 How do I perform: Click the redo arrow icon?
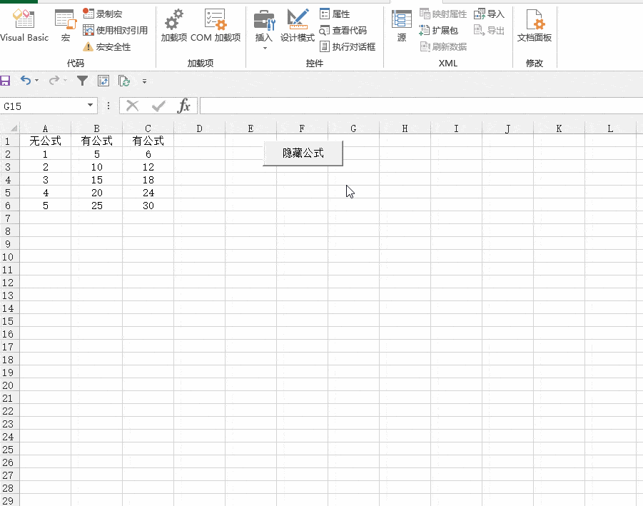point(54,81)
